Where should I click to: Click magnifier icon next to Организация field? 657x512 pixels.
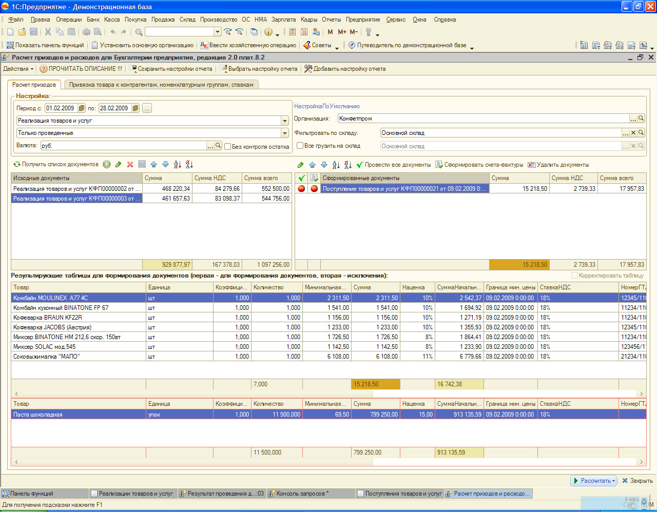[641, 119]
